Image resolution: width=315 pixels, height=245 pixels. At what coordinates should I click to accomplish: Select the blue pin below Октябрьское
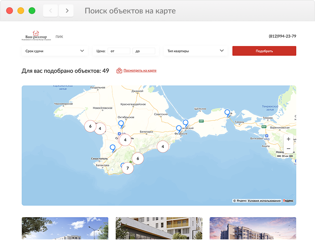pos(121,124)
